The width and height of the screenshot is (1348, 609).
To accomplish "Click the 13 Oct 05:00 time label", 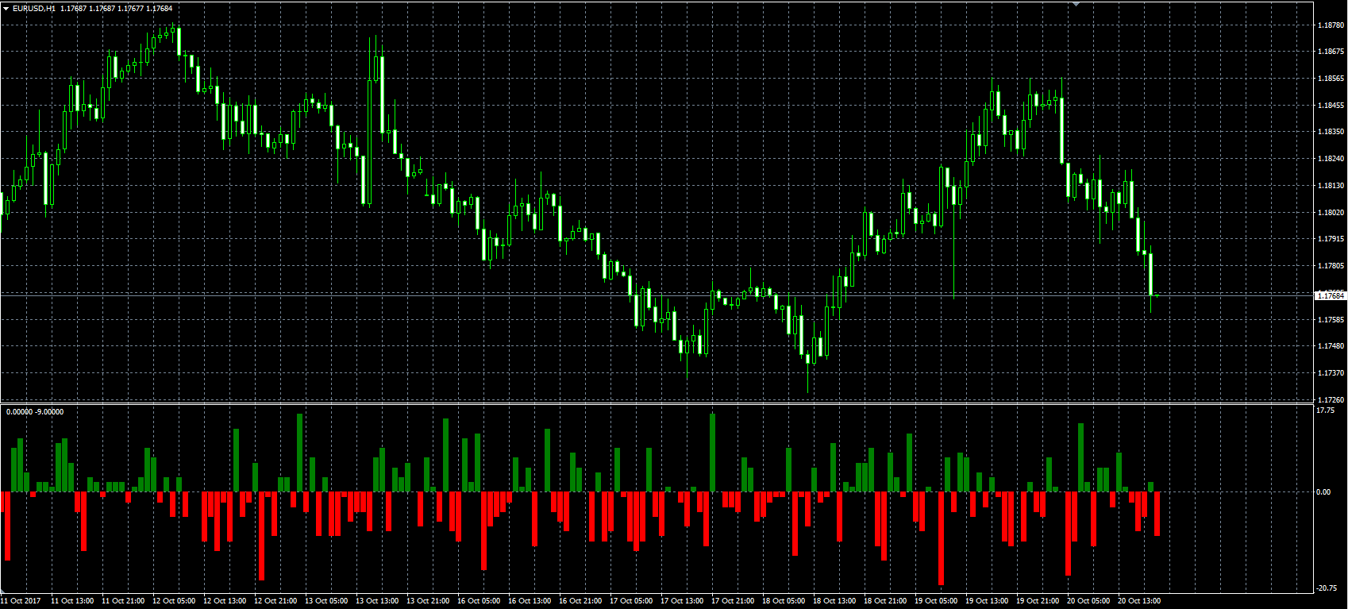I will (326, 601).
